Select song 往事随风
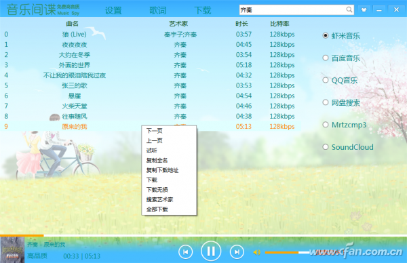 click(74, 116)
